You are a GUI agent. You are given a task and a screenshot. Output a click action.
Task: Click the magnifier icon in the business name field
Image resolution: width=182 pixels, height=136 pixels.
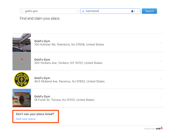22,11
